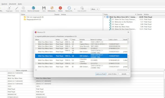Sort the dialog table by the Data column

click(x=68, y=40)
